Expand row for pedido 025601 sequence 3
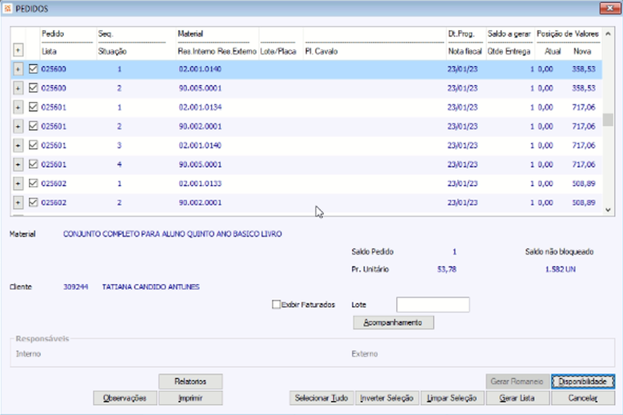The image size is (623, 415). pos(18,146)
